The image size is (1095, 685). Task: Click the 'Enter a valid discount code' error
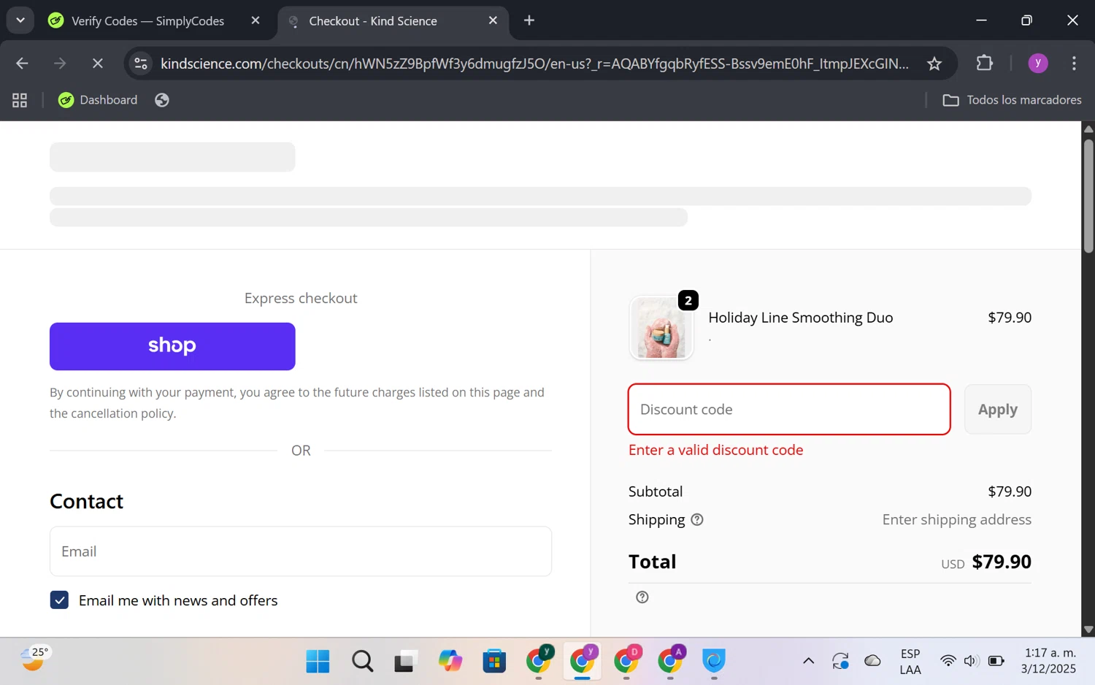click(x=716, y=450)
